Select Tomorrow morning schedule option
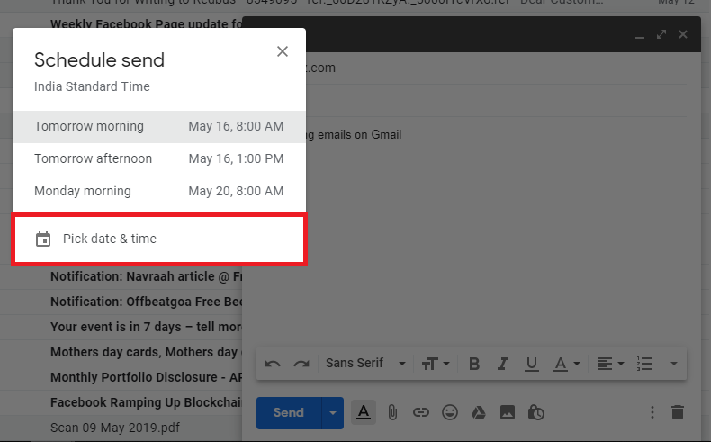Viewport: 711px width, 442px height. 158,127
